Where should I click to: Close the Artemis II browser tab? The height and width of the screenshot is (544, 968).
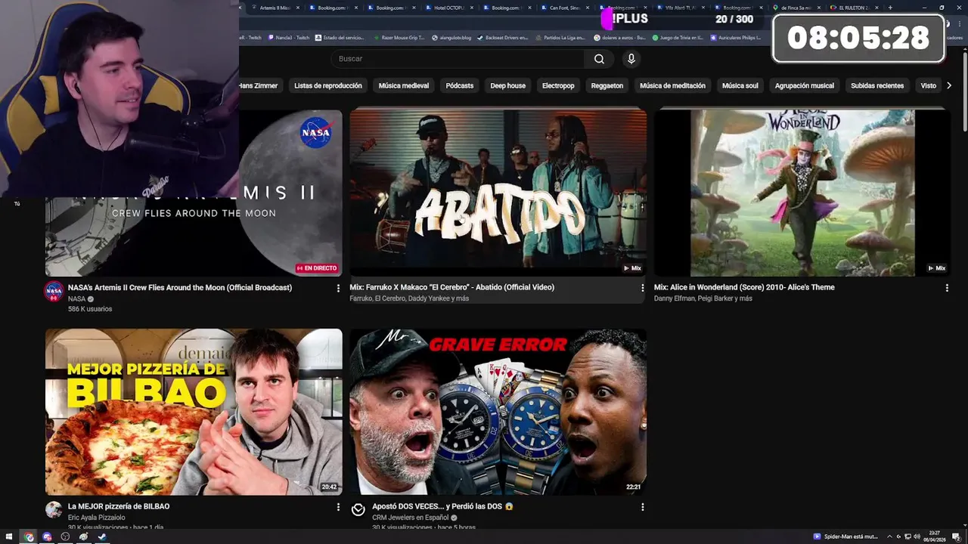pos(298,8)
